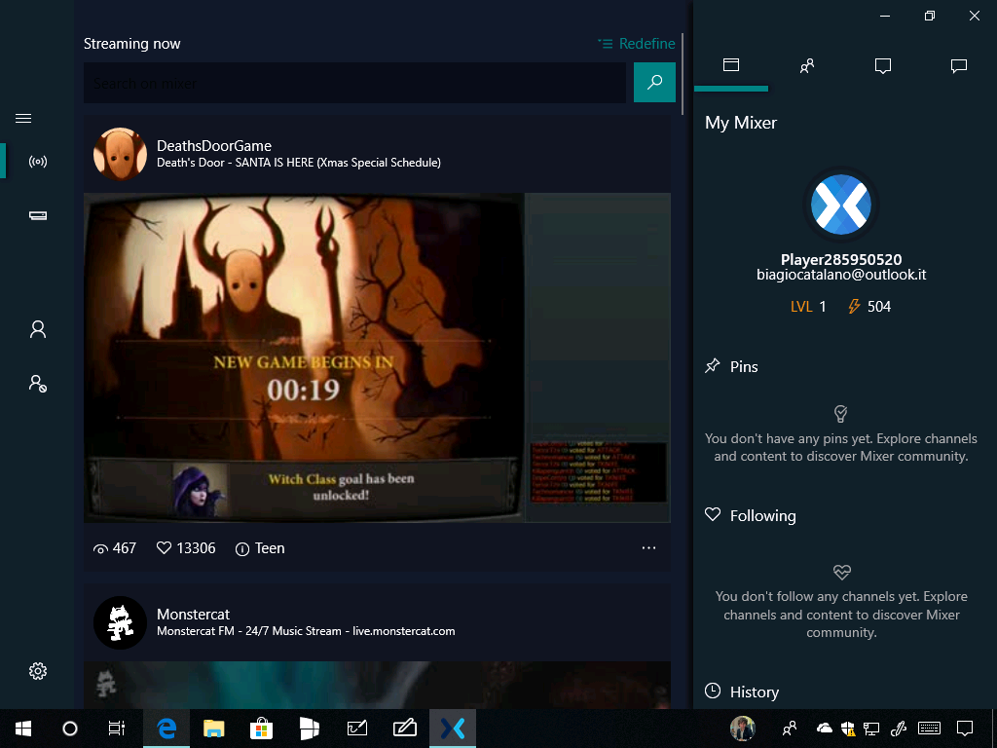Select the Streaming now broadcast icon in sidebar
The width and height of the screenshot is (997, 748).
(38, 162)
